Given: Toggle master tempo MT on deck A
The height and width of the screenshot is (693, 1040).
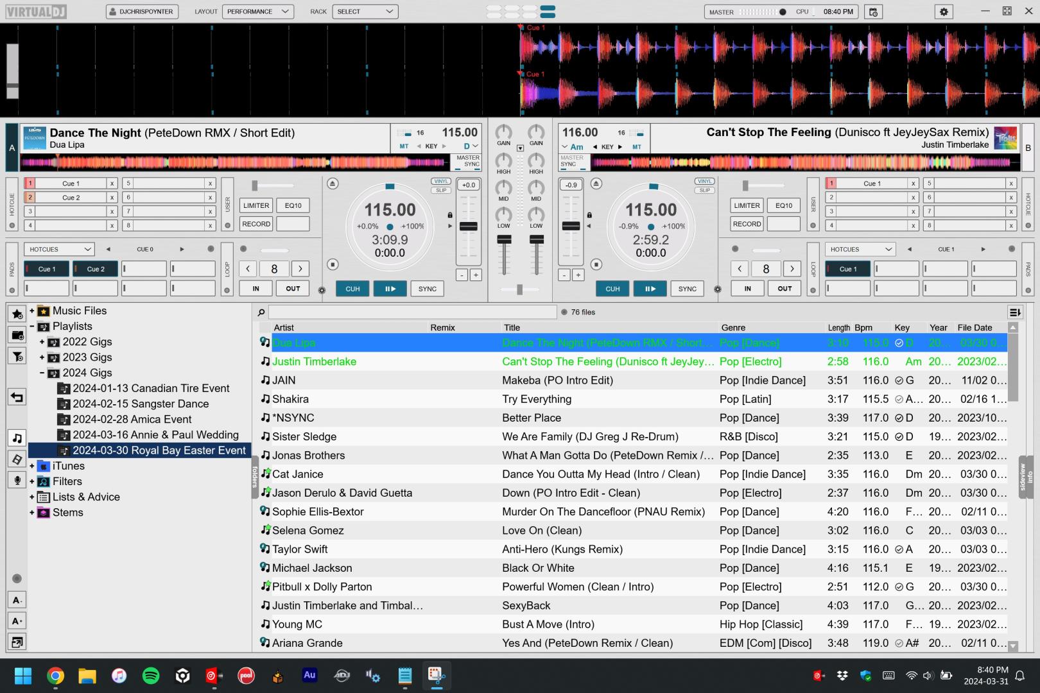Looking at the screenshot, I should [x=404, y=146].
